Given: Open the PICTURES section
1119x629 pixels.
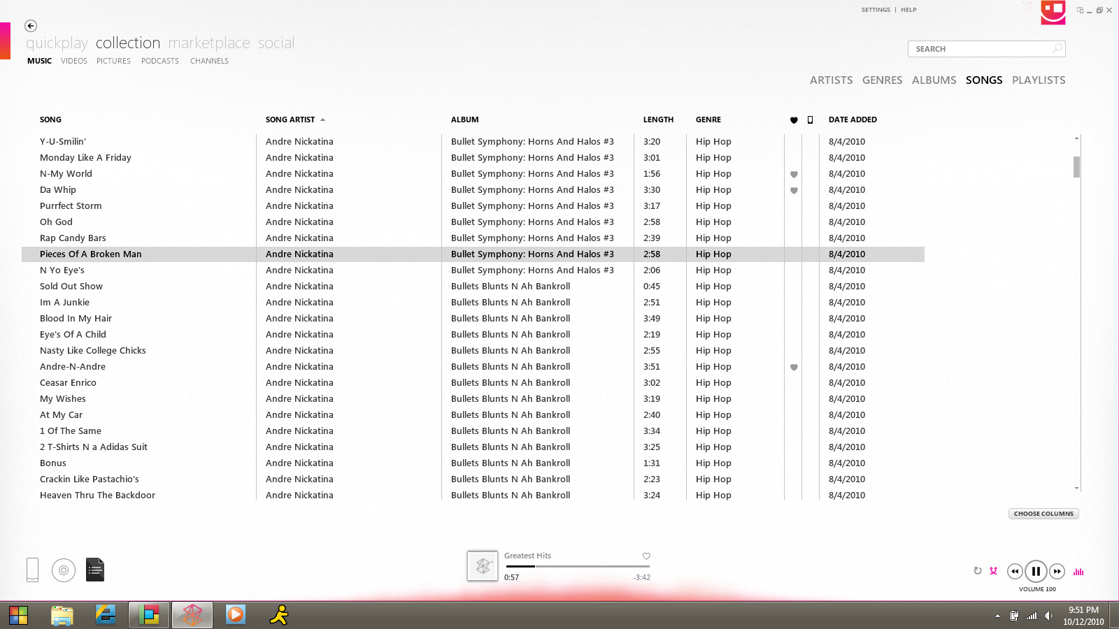Looking at the screenshot, I should pos(113,61).
